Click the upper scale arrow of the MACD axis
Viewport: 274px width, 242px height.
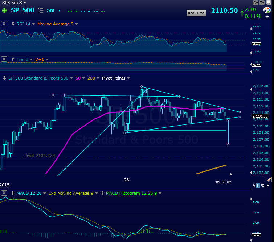coord(251,199)
